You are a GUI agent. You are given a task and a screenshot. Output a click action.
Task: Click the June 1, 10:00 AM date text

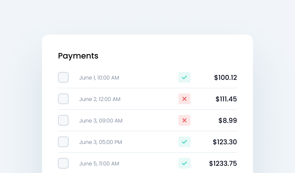99,78
